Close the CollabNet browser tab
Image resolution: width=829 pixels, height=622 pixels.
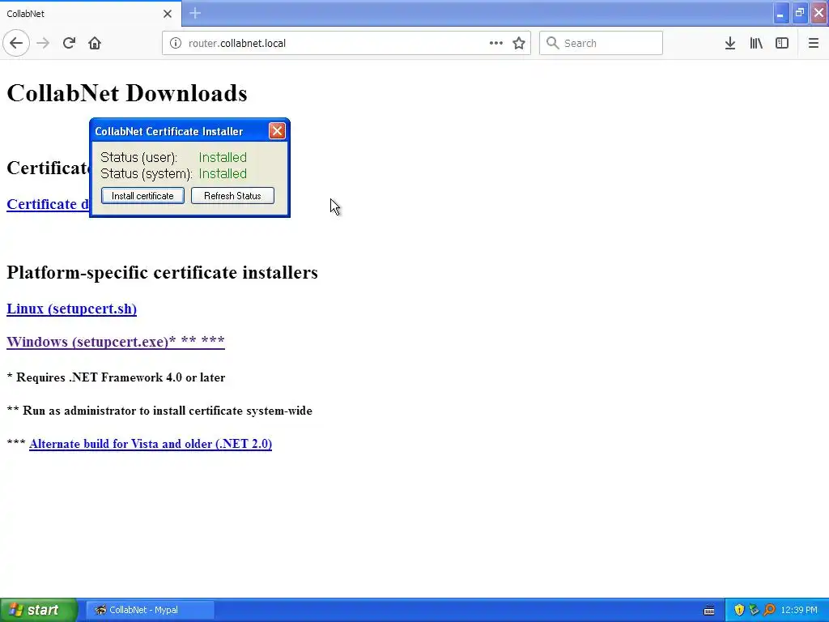click(x=168, y=14)
